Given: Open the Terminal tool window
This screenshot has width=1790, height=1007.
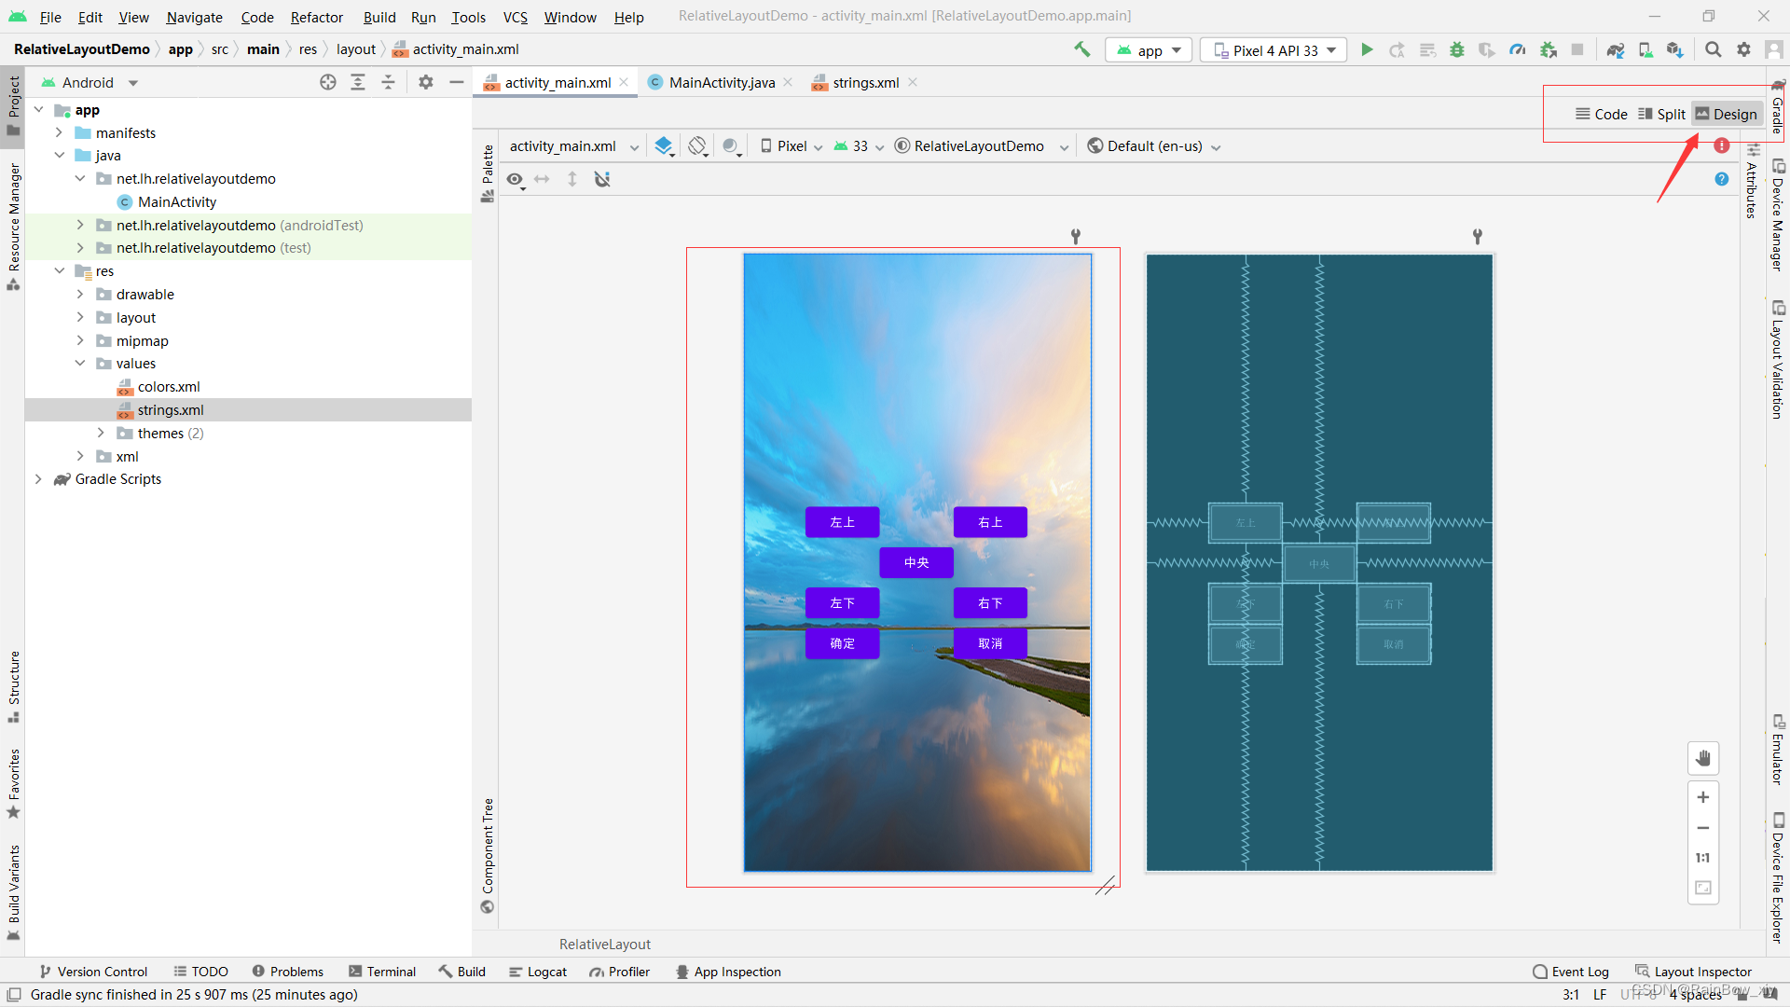Looking at the screenshot, I should (382, 972).
